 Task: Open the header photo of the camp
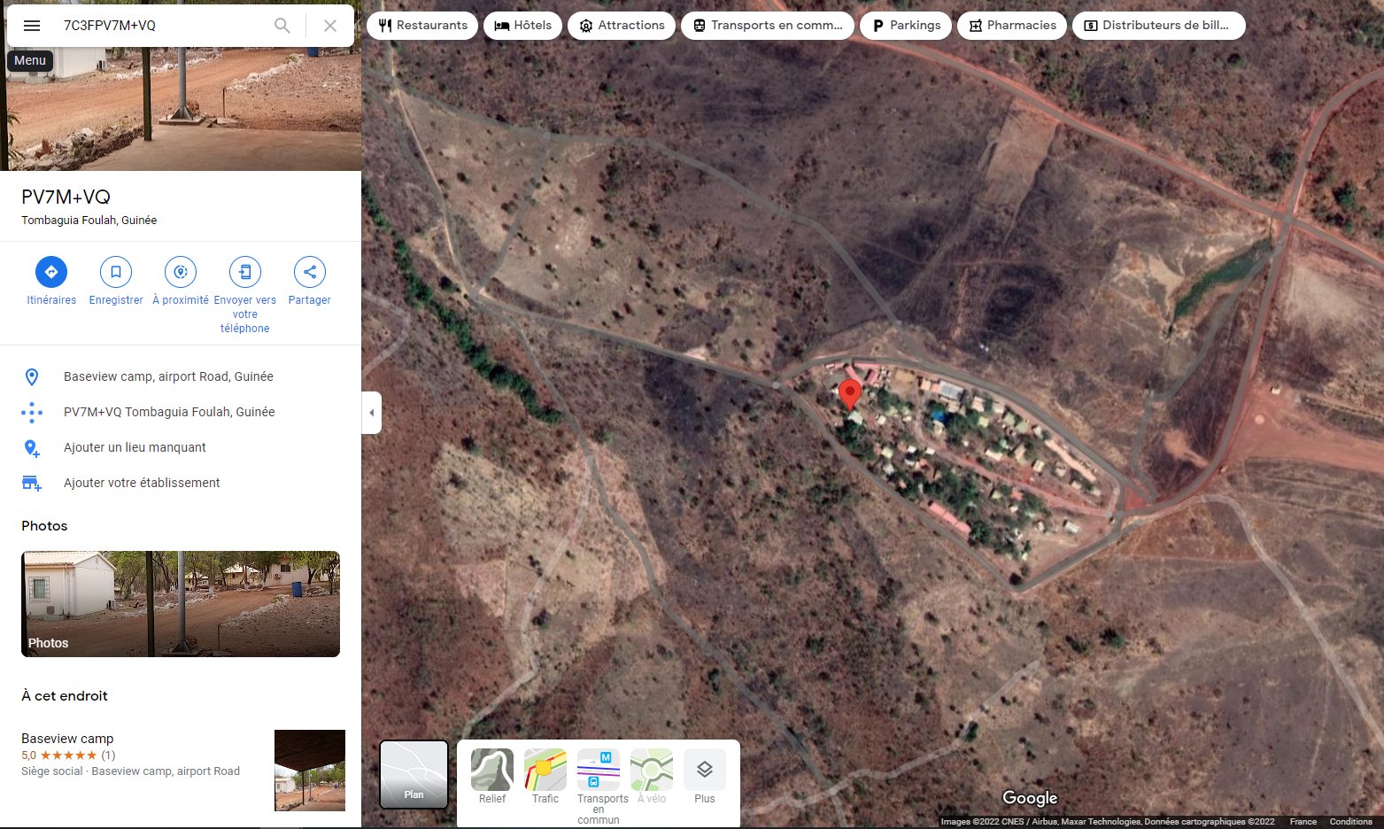point(181,108)
